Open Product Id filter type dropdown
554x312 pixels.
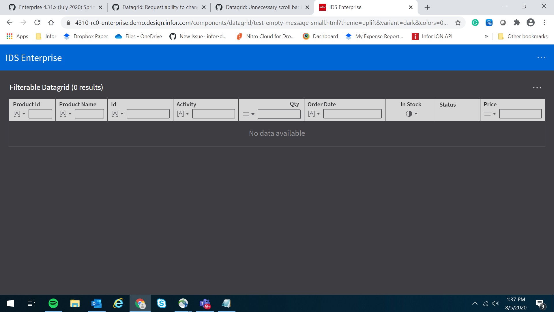coord(19,114)
